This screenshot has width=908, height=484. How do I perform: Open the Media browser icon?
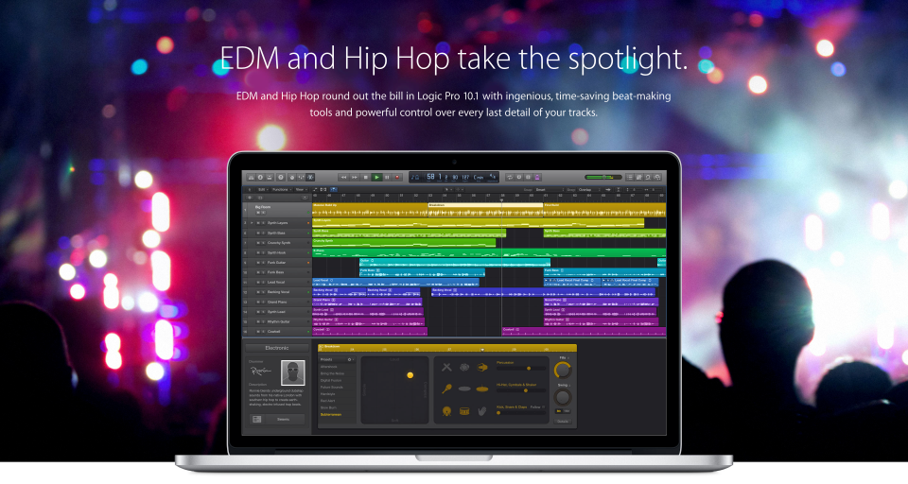tap(657, 177)
